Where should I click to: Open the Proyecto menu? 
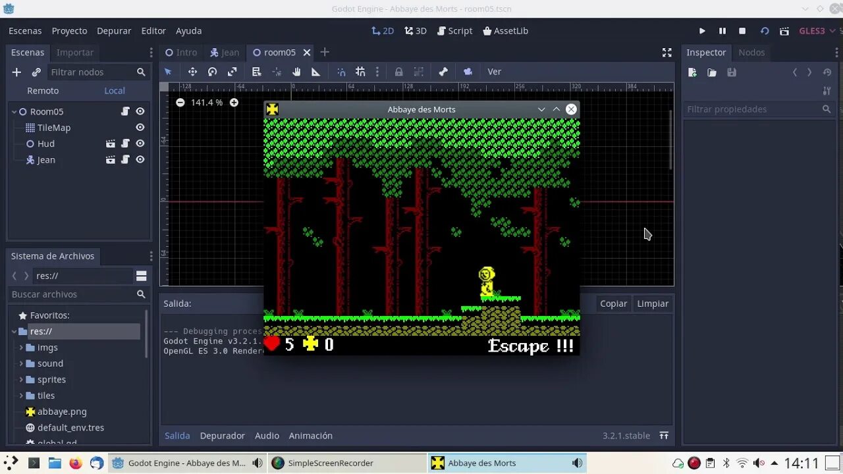[x=69, y=31]
